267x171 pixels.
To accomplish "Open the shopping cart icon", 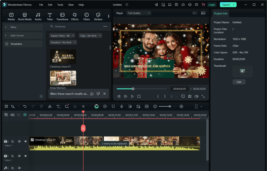I will click(203, 5).
